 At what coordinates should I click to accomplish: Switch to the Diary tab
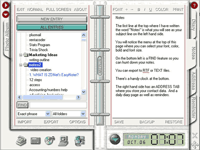[x=193, y=25]
